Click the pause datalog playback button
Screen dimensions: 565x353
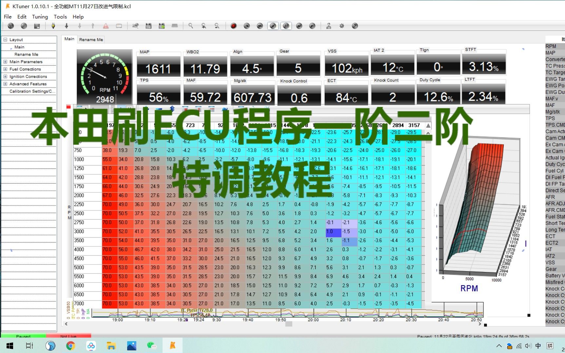coord(286,26)
